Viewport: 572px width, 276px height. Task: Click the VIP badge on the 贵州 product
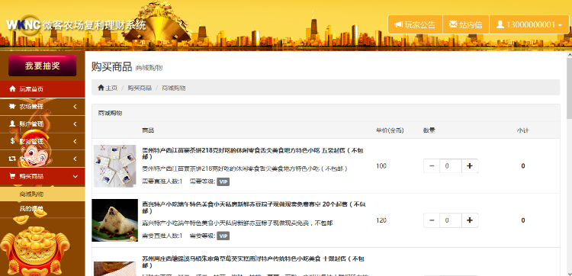[223, 181]
